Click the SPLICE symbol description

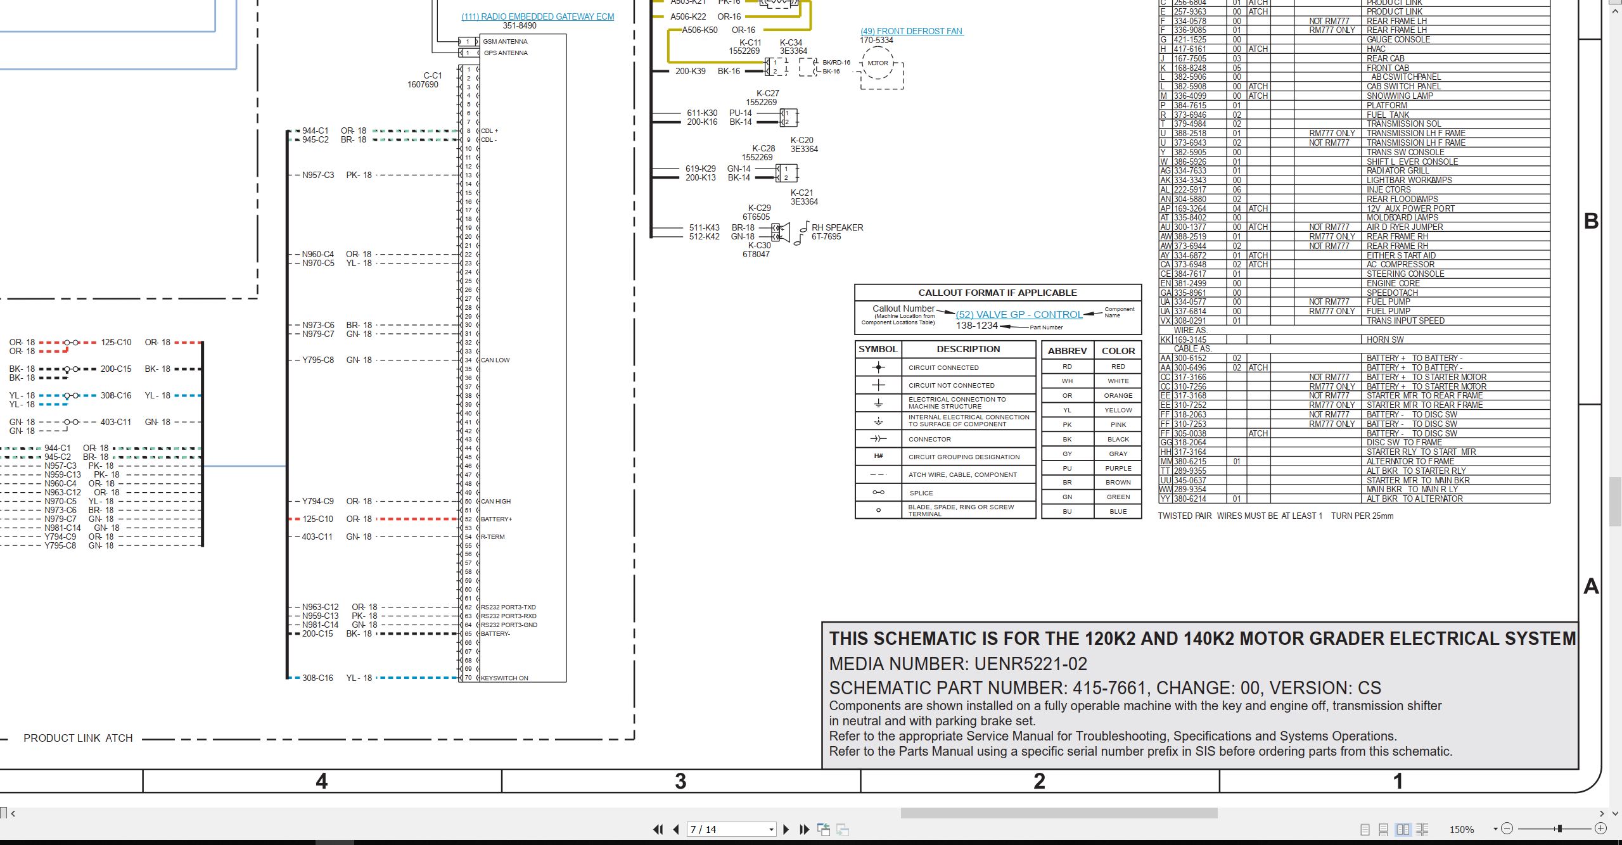tap(921, 493)
